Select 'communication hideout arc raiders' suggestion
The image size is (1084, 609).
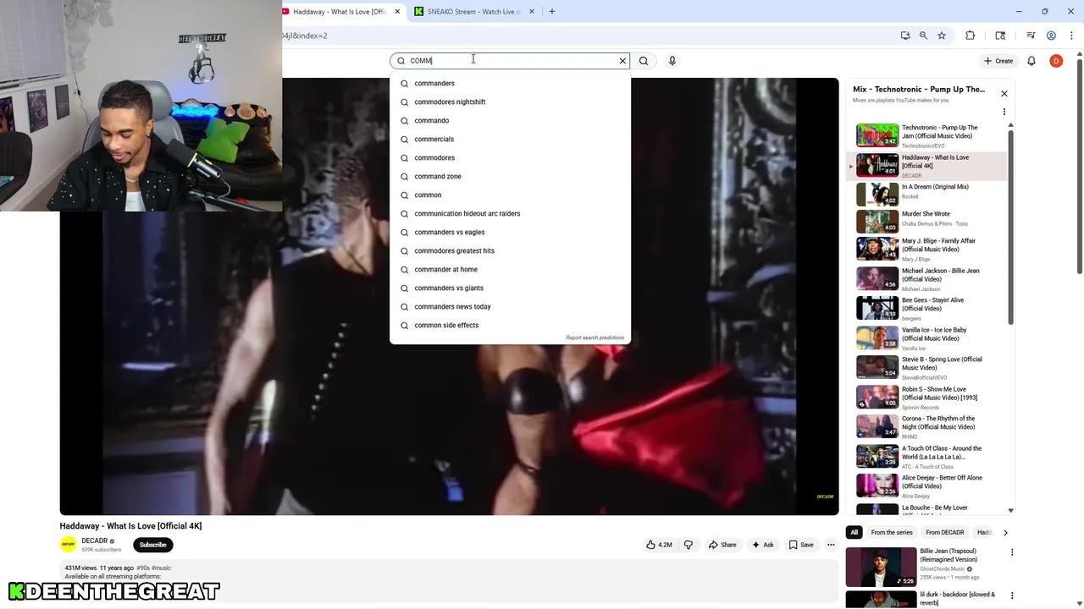coord(510,214)
